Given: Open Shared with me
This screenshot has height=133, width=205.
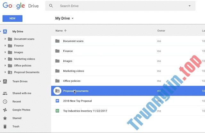Looking at the screenshot, I should (x=22, y=93).
